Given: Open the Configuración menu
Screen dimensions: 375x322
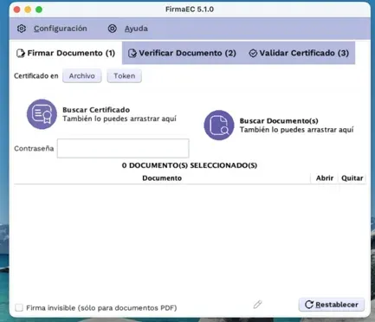Looking at the screenshot, I should pos(60,29).
